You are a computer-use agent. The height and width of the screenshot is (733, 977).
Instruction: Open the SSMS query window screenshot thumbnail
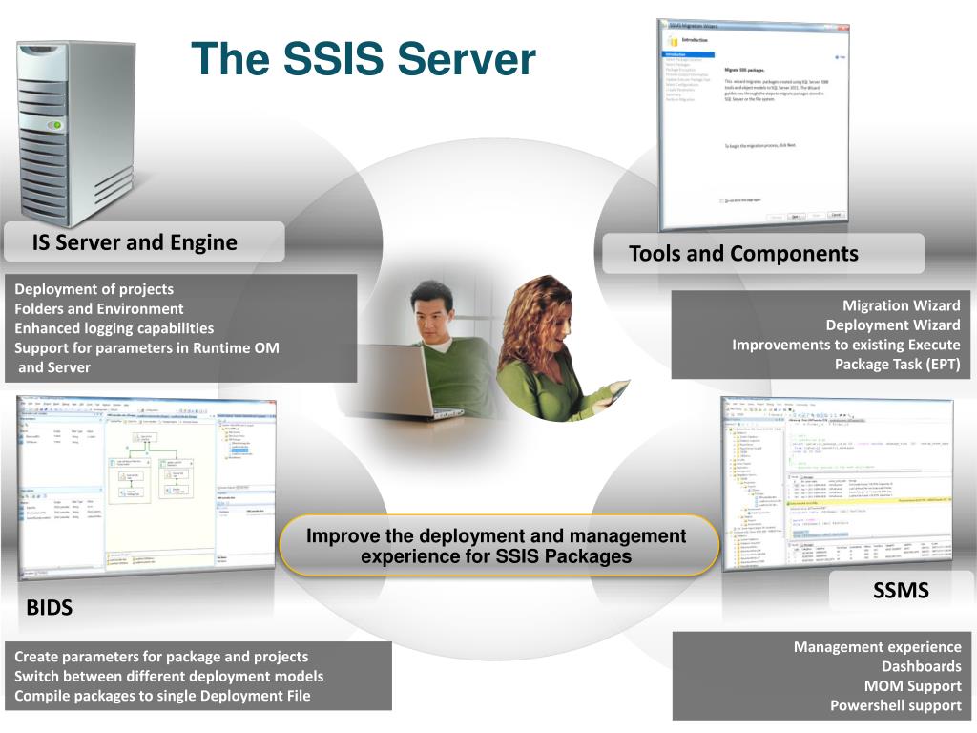[837, 484]
